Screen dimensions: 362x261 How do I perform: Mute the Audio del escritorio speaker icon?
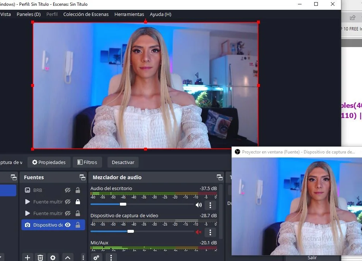(x=198, y=205)
